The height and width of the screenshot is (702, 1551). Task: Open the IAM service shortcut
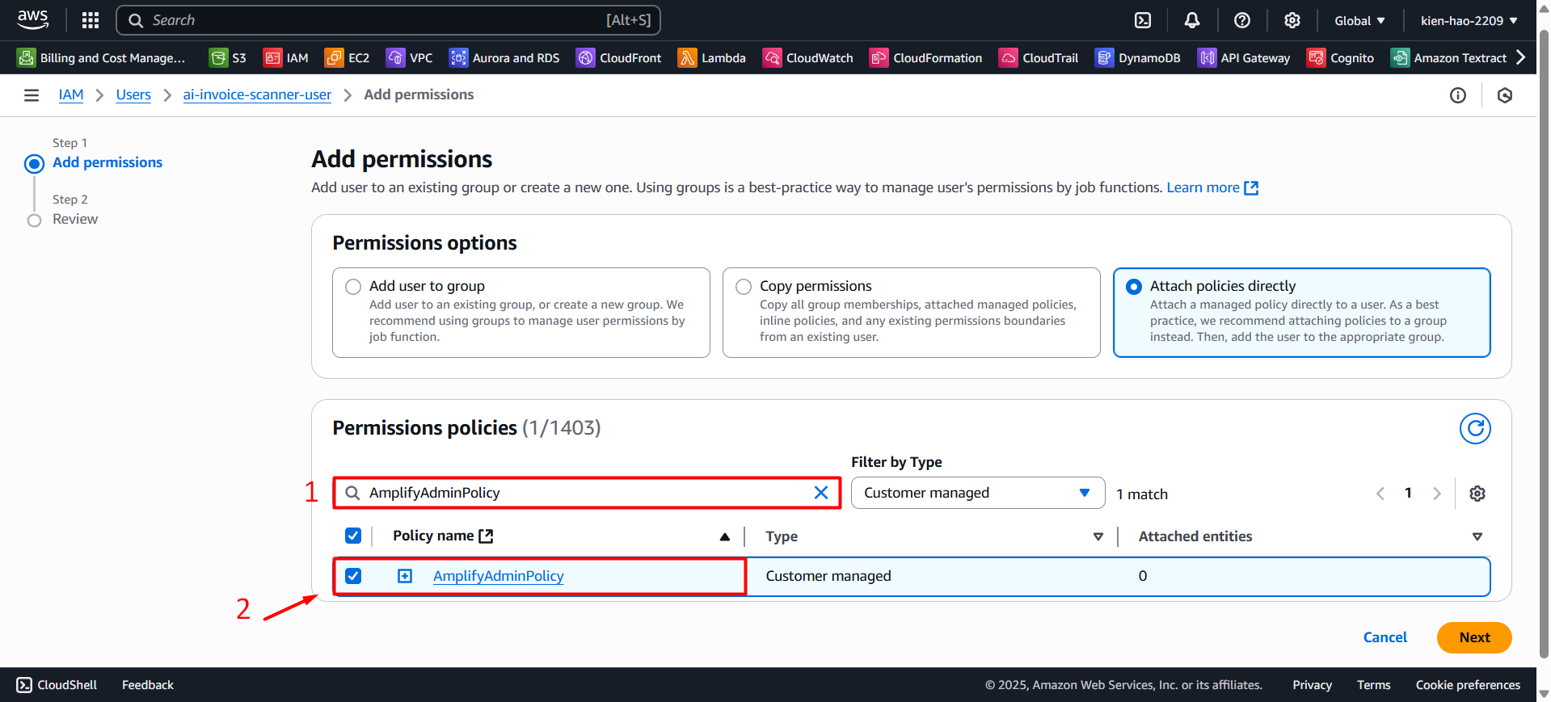click(286, 57)
